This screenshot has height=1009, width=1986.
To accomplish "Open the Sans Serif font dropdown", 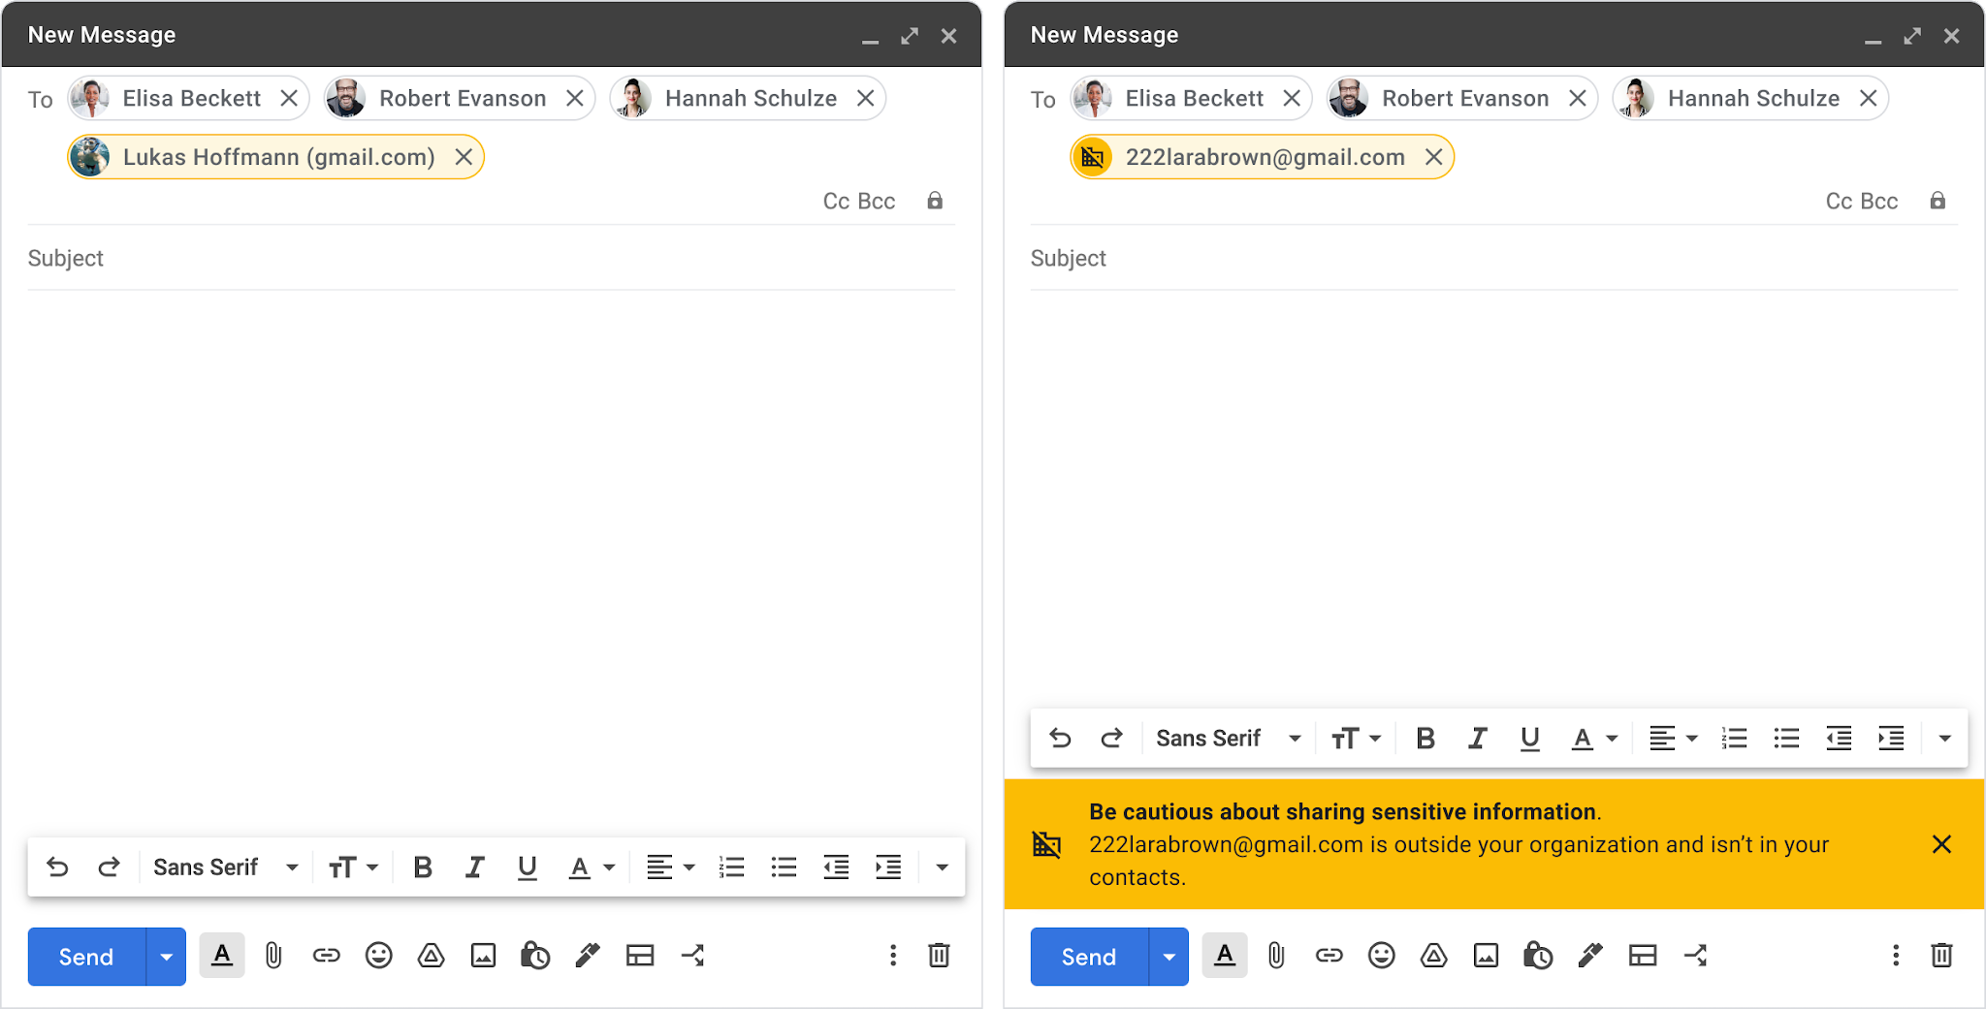I will [x=225, y=867].
